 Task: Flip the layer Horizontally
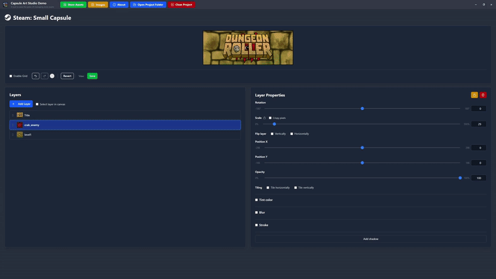click(292, 133)
